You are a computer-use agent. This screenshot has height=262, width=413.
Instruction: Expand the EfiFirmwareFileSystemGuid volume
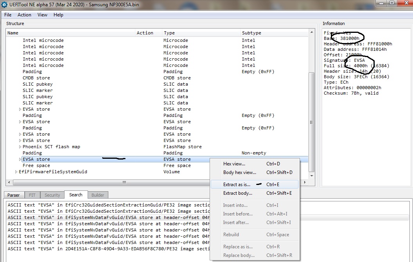coord(16,172)
